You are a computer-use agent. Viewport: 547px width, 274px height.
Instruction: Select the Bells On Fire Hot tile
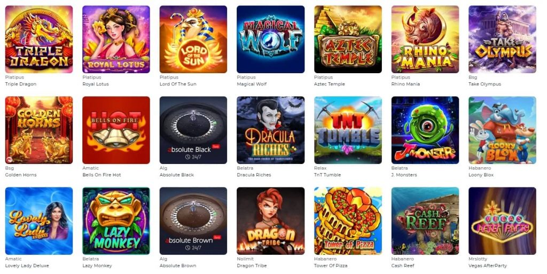point(116,130)
